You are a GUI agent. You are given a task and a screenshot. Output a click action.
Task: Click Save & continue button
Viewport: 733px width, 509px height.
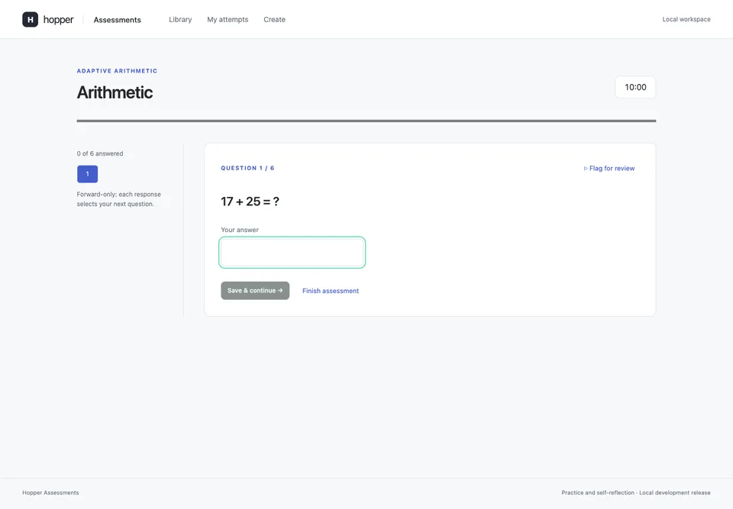pyautogui.click(x=255, y=291)
